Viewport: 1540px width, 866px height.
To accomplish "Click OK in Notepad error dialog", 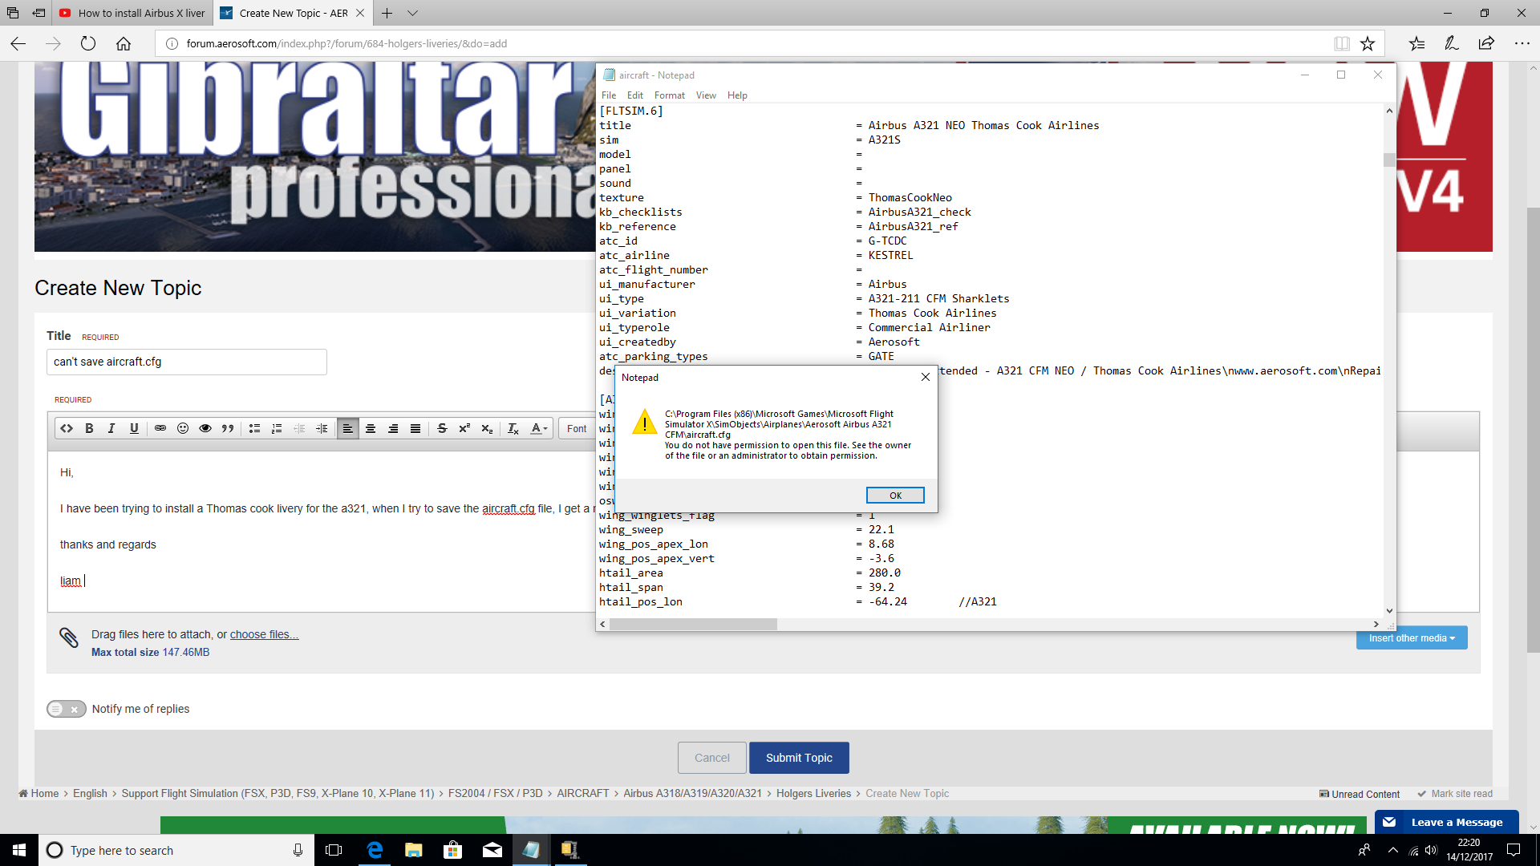I will click(x=895, y=496).
